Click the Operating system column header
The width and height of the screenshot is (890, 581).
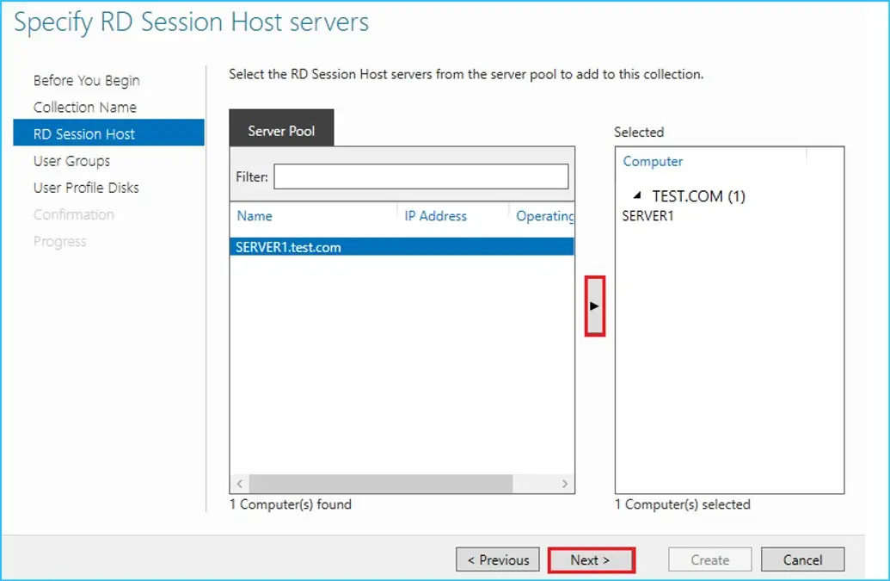pyautogui.click(x=544, y=216)
